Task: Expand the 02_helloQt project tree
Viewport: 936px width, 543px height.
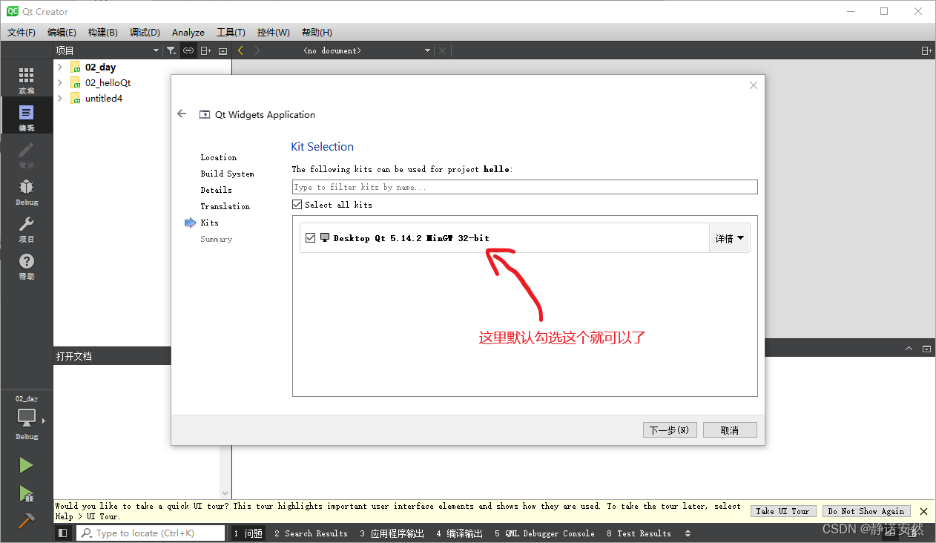Action: 60,82
